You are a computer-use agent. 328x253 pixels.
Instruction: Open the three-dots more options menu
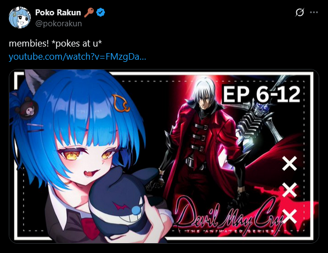pyautogui.click(x=314, y=13)
